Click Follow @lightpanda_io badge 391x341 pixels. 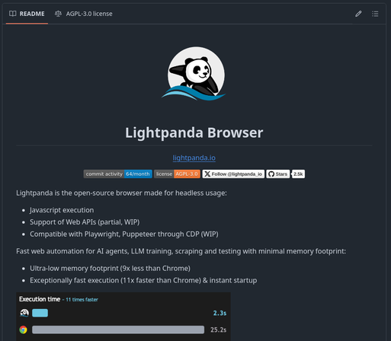pos(233,174)
